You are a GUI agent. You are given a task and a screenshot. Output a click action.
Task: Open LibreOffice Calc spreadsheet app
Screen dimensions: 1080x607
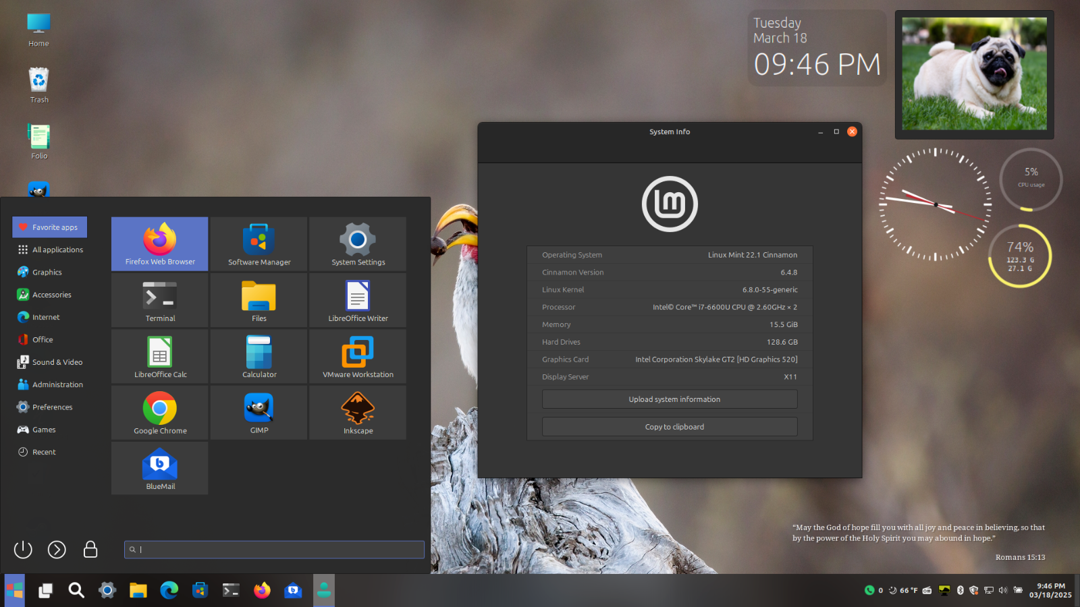[x=160, y=356]
